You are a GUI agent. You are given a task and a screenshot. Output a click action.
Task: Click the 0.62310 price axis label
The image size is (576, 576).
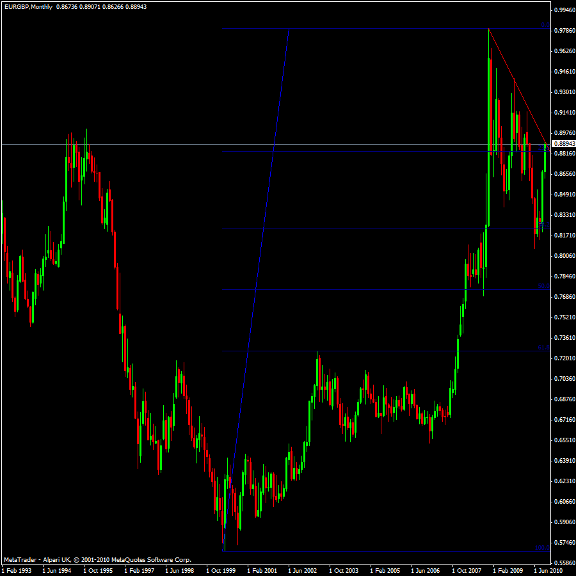[x=564, y=481]
